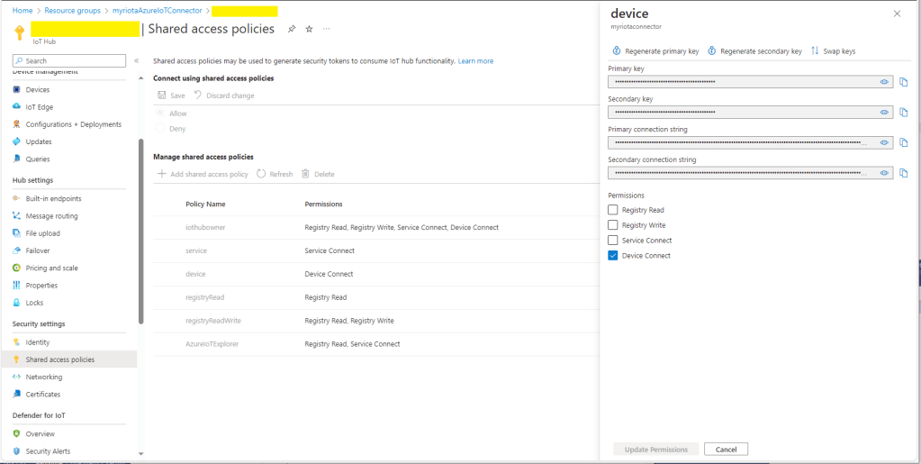Copy the primary key to clipboard
The height and width of the screenshot is (464, 921).
tap(903, 82)
